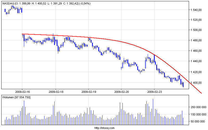Screen dimensions: 208x130
Task: Click the Wolumen label in volume panel
Action: [8, 97]
